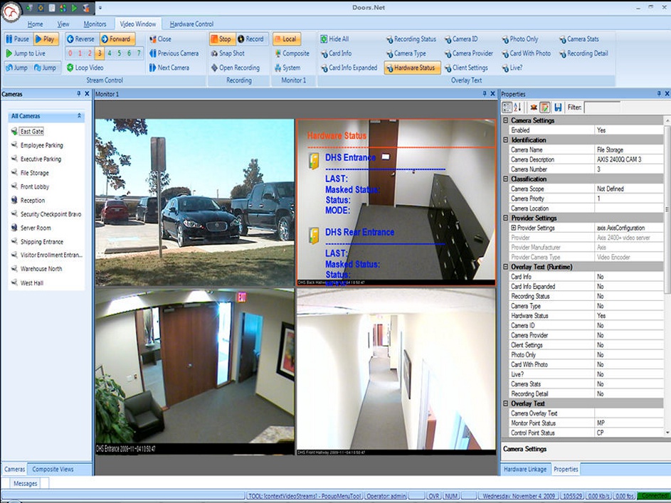Reverse the video playback direction
This screenshot has height=503, width=671.
pyautogui.click(x=80, y=39)
